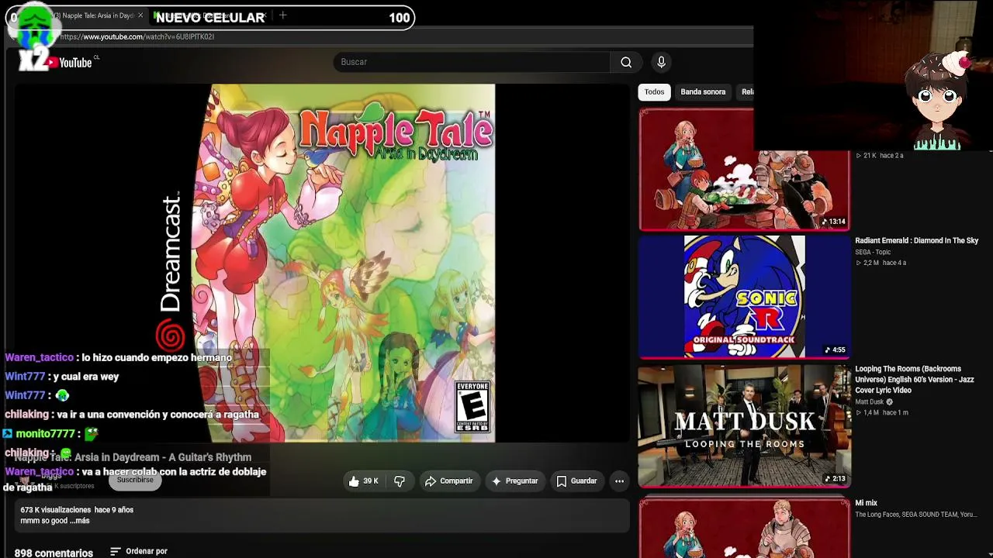Dislike the video with thumbs-down icon

point(400,481)
